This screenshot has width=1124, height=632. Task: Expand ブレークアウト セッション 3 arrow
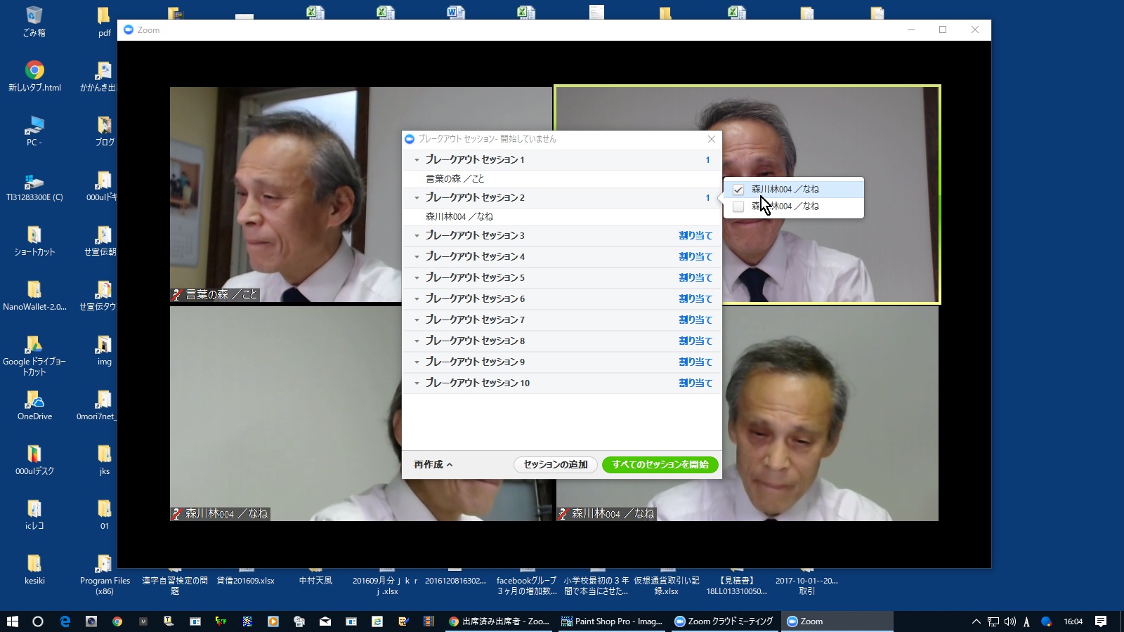417,236
